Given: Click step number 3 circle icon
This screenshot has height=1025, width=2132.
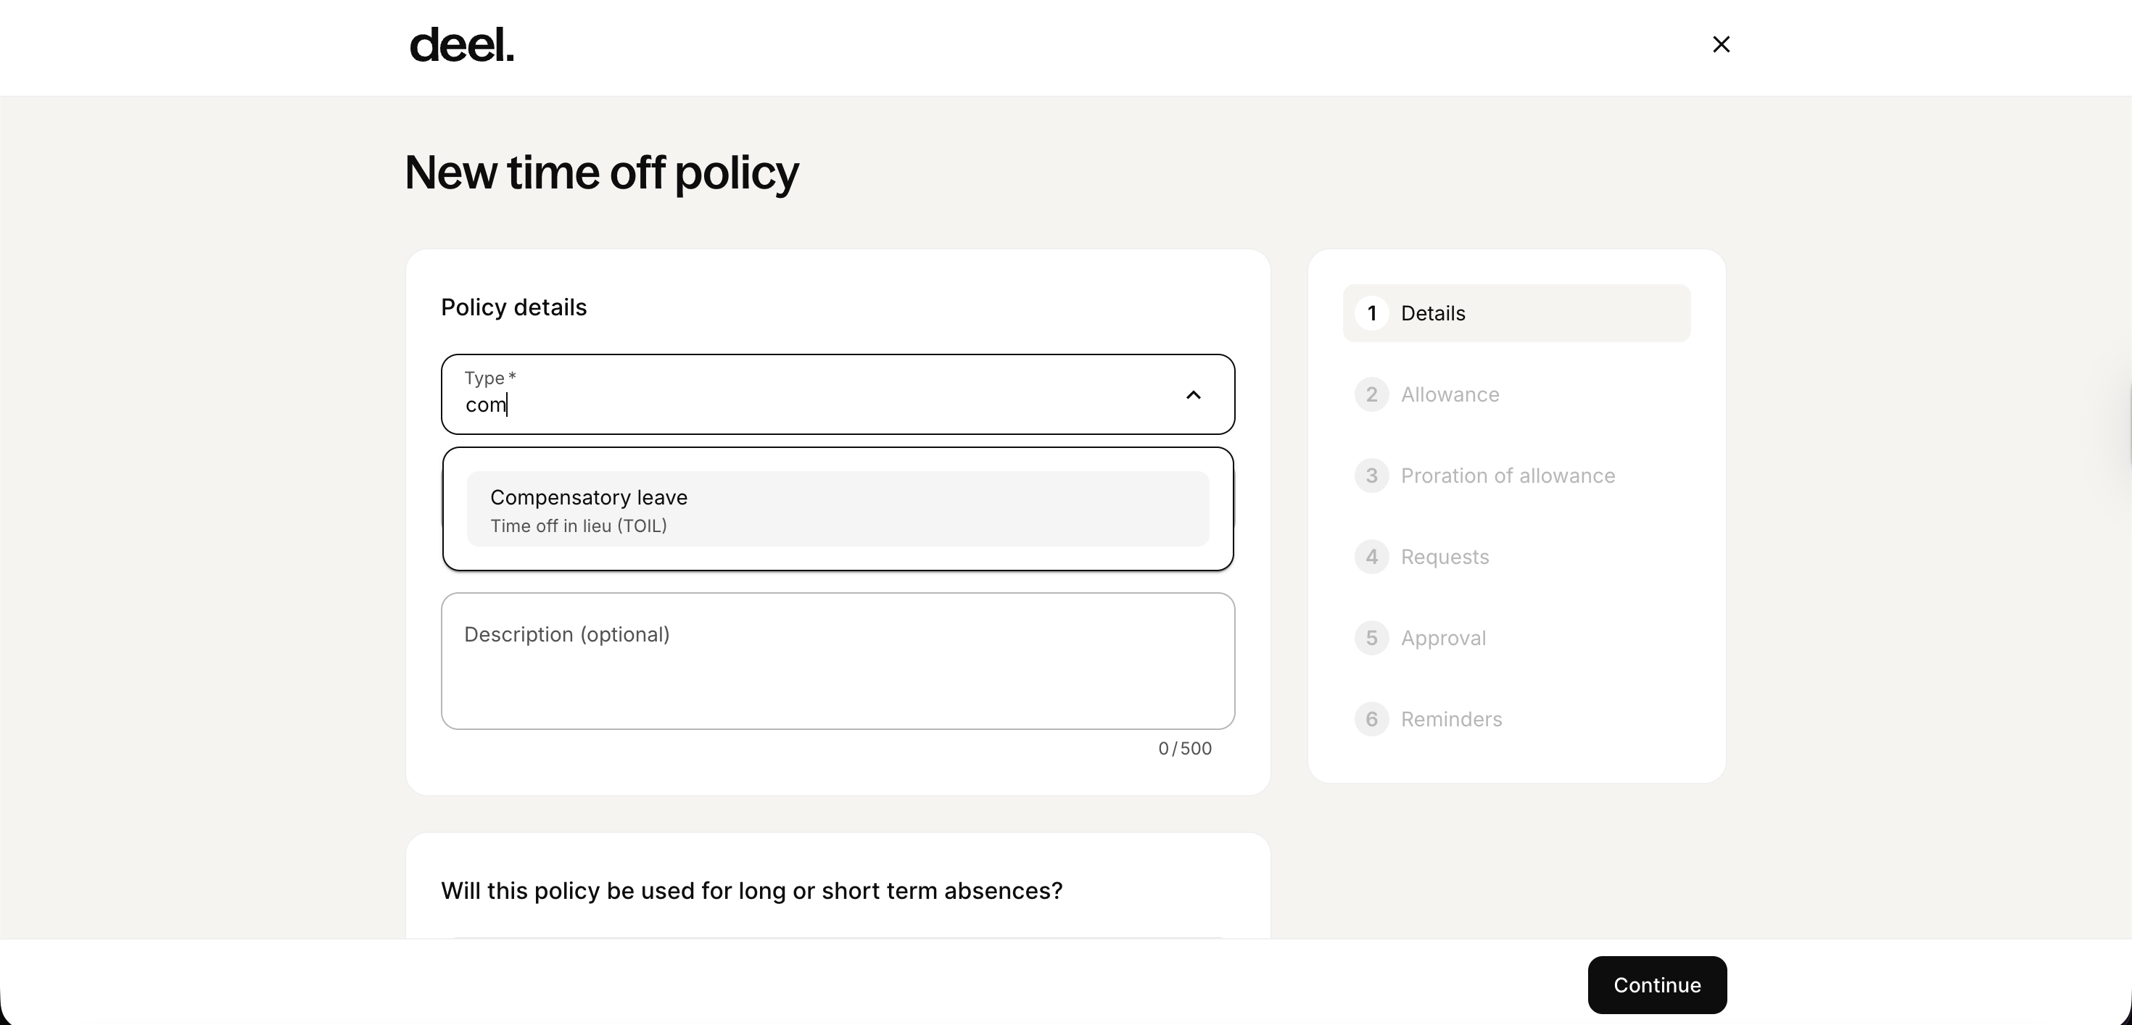Looking at the screenshot, I should coord(1371,476).
